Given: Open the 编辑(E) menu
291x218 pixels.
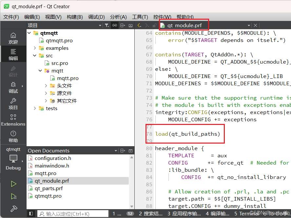Looking at the screenshot, I should (32, 17).
